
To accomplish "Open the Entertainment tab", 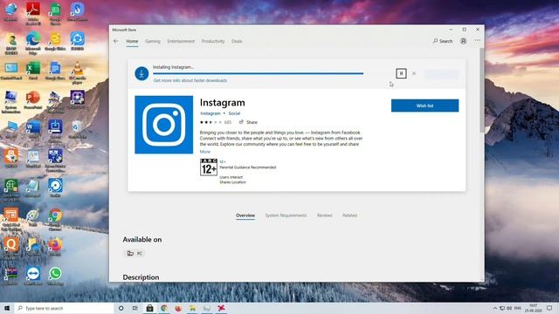I will (181, 41).
